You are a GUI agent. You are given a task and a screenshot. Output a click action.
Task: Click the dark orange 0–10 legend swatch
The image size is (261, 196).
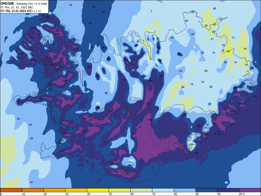(11, 190)
